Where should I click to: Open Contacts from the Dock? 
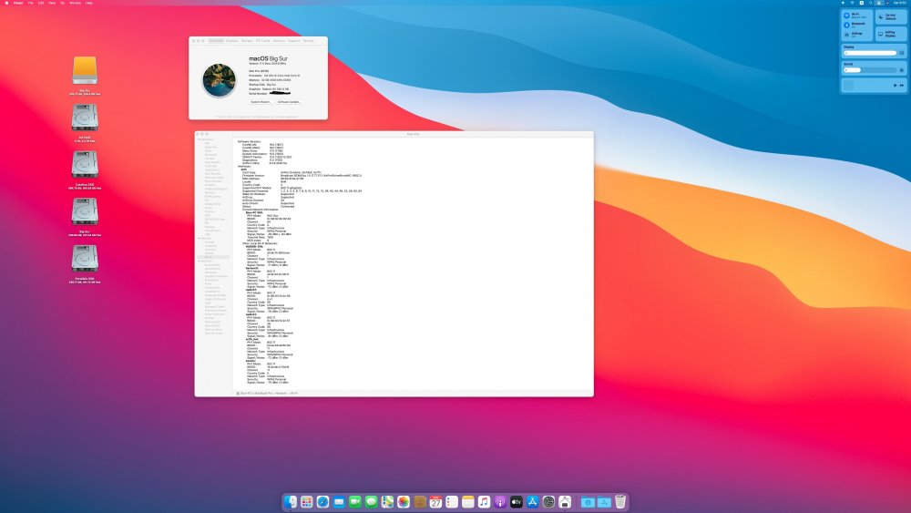pos(419,501)
